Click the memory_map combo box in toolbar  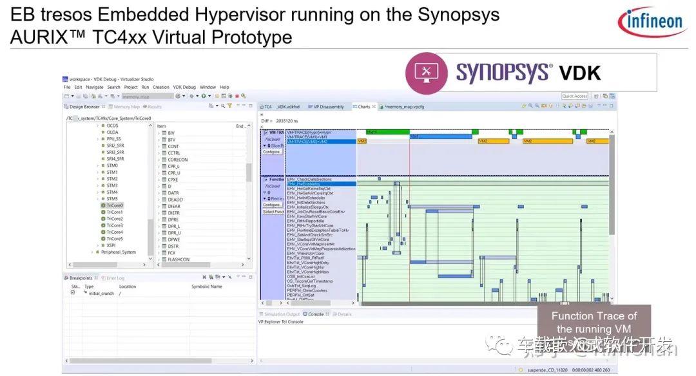coord(148,96)
